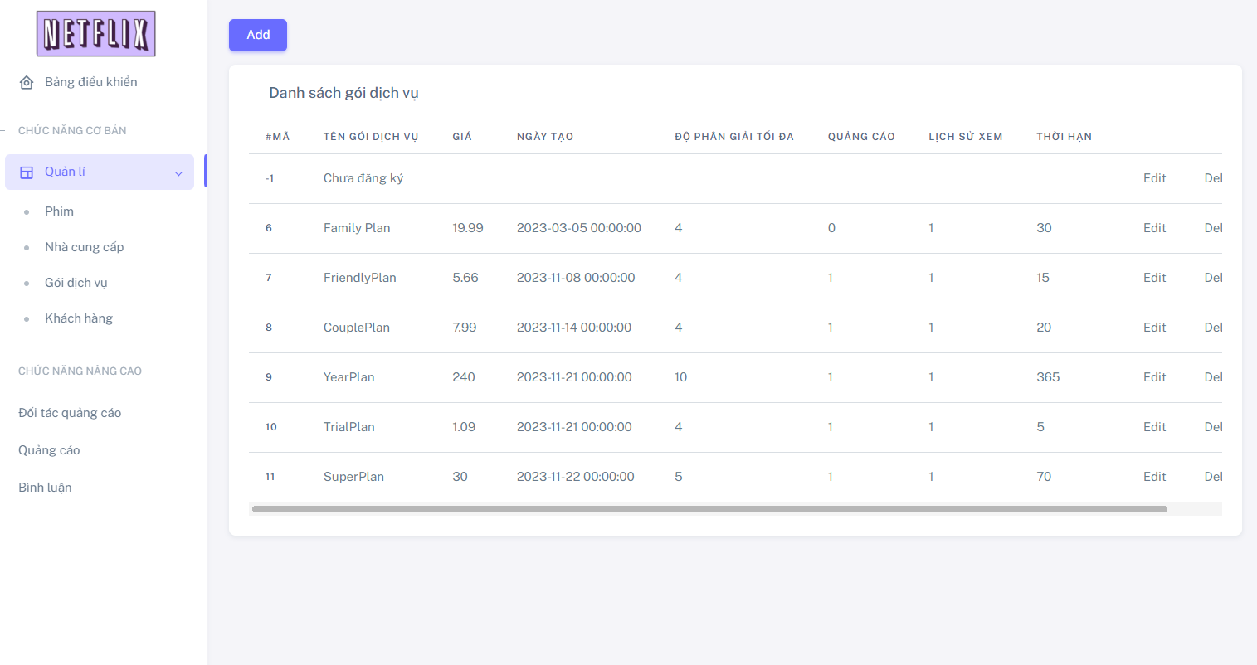The width and height of the screenshot is (1257, 665).
Task: Delete the Family Plan row
Action: (1213, 228)
